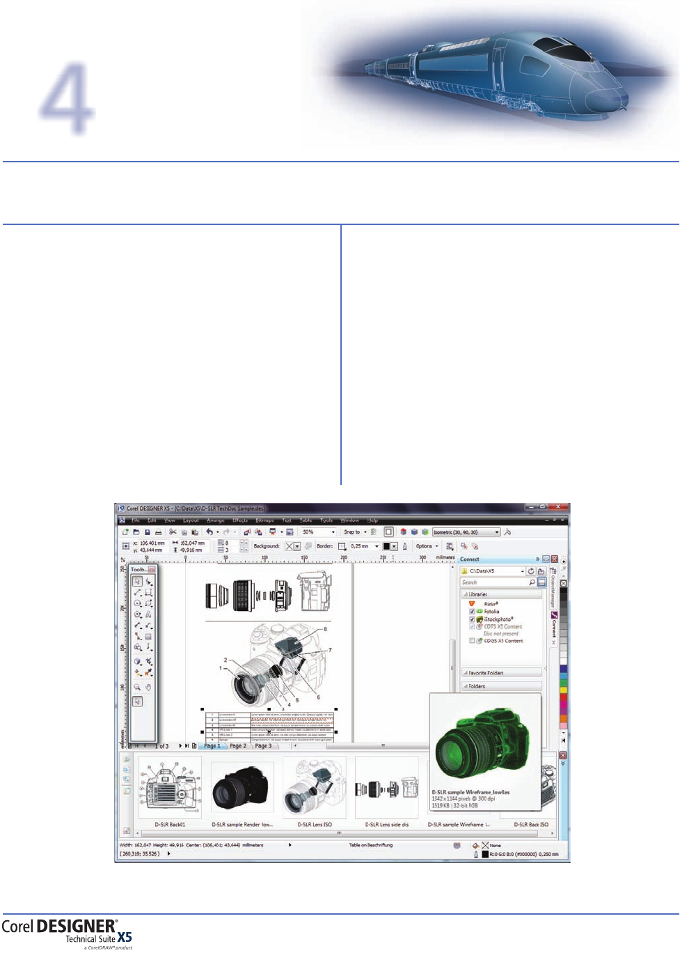Collapse the Libraries section

502,594
